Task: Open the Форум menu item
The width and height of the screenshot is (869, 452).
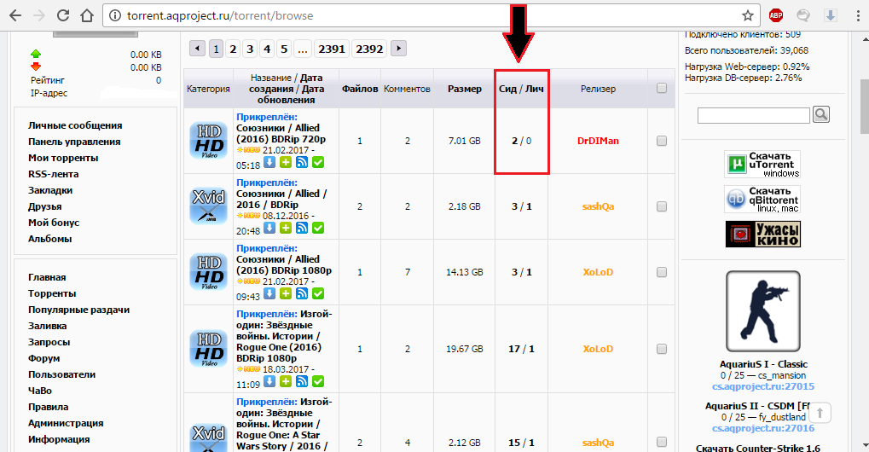Action: tap(43, 358)
